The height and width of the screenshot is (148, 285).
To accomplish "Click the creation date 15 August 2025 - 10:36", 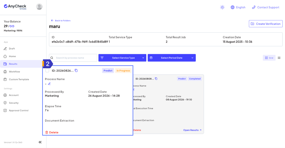I will pyautogui.click(x=237, y=42).
